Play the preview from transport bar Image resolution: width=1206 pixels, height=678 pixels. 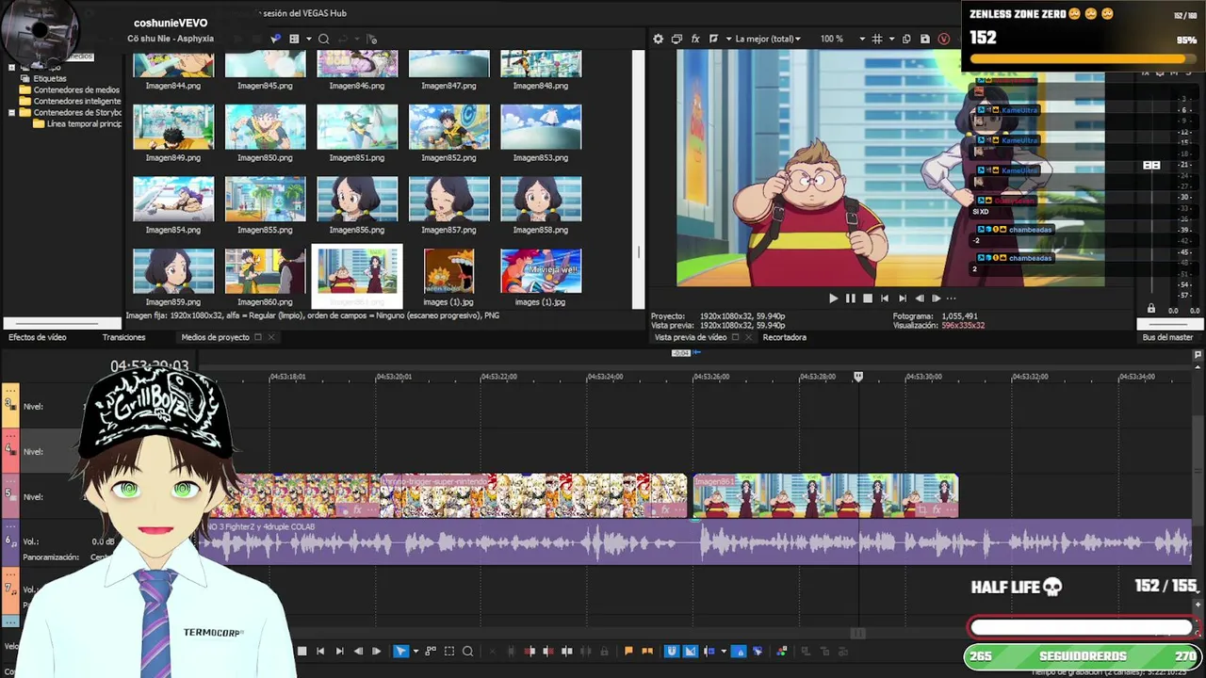[833, 299]
